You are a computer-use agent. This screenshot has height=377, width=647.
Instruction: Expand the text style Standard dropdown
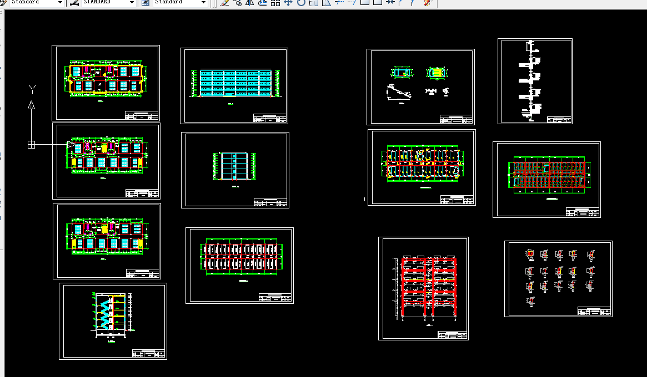tap(60, 2)
